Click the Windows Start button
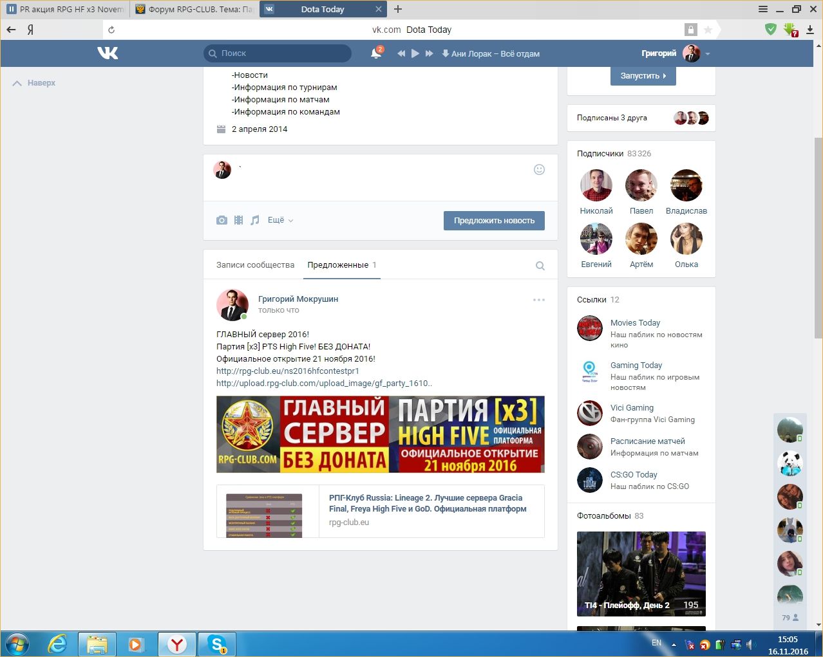The image size is (823, 657). [17, 644]
